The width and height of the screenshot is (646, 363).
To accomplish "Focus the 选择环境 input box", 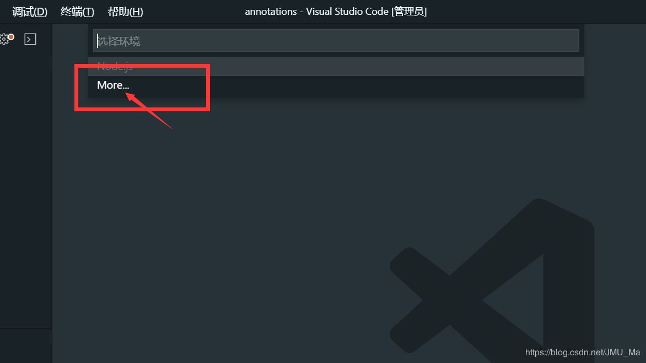I will (336, 41).
